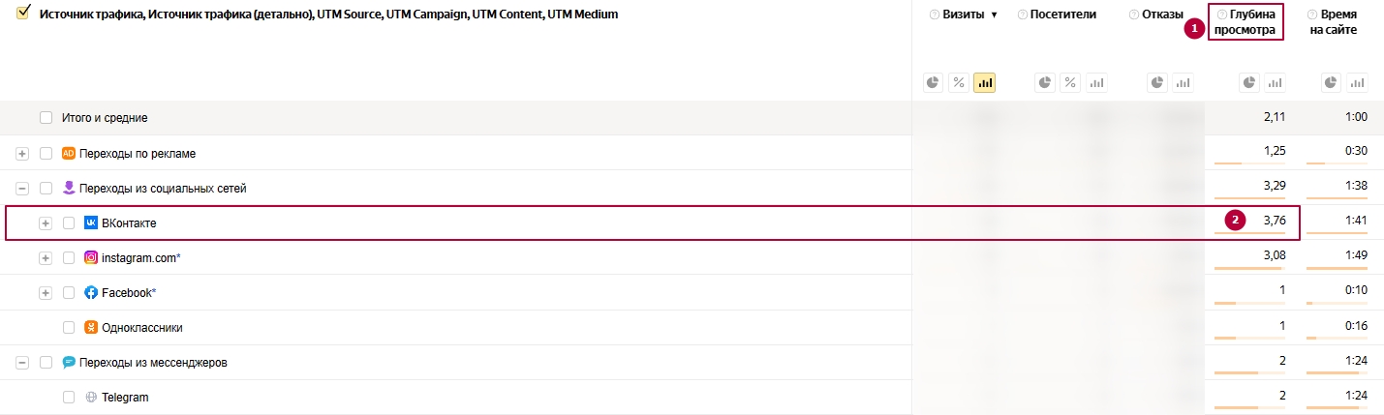Select percent icon under Посетители column
Screen dimensions: 1384x415
click(1071, 83)
